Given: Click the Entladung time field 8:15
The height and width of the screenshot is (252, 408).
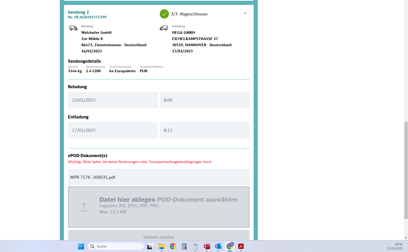Looking at the screenshot, I should (x=204, y=130).
